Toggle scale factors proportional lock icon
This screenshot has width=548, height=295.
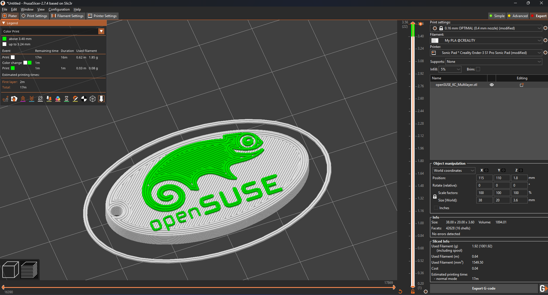tap(435, 197)
